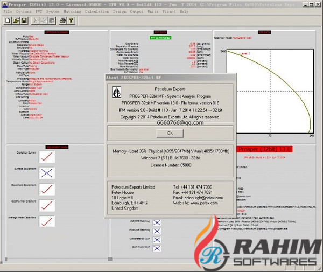The height and width of the screenshot is (272, 323).
Task: Click 'Gas Viscosity Correlation' row in PVT Data
Action: click(129, 69)
